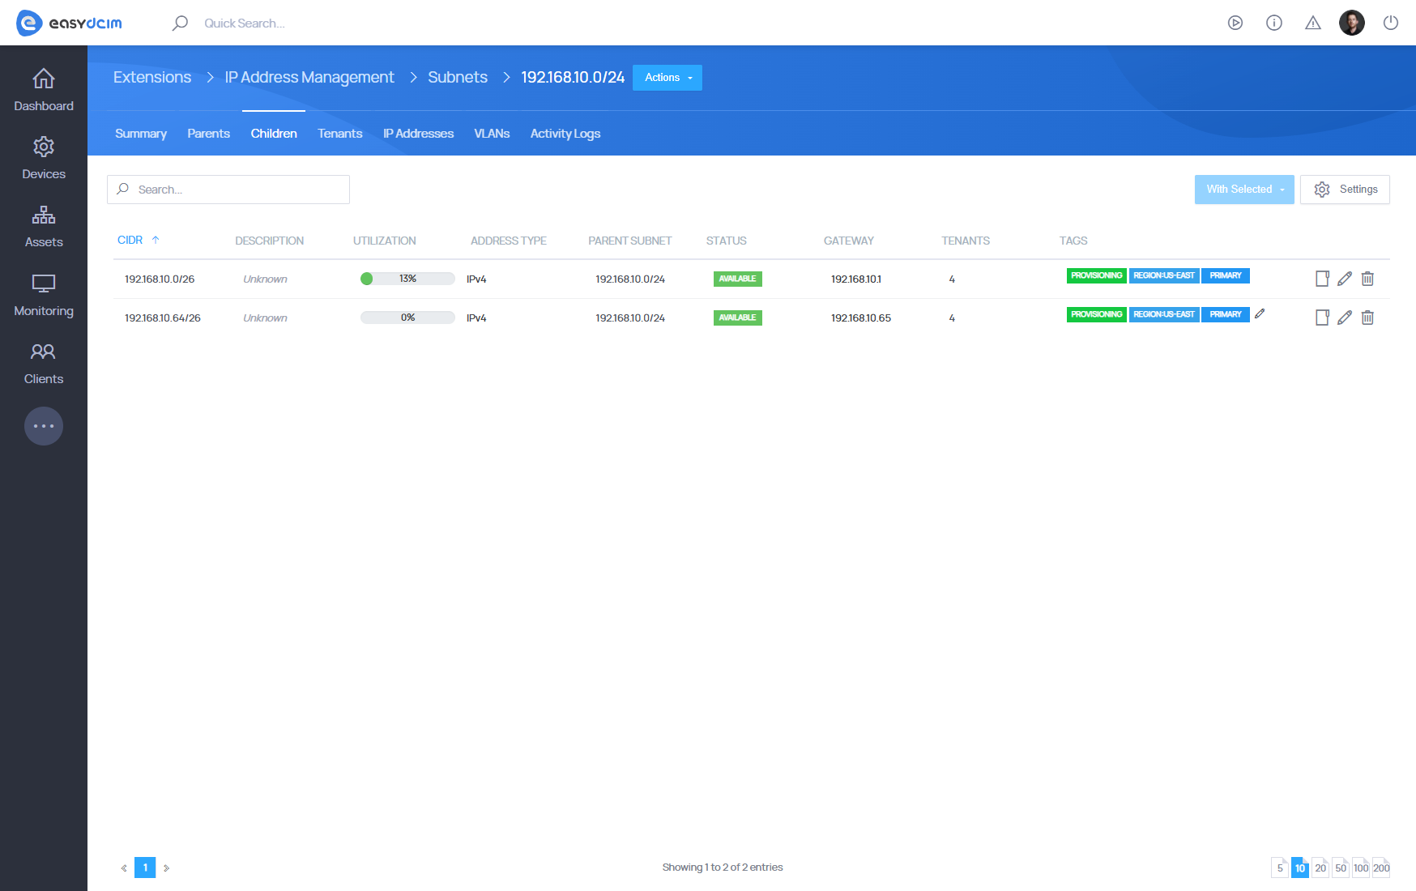Go to next page arrow in pagination

pyautogui.click(x=166, y=868)
